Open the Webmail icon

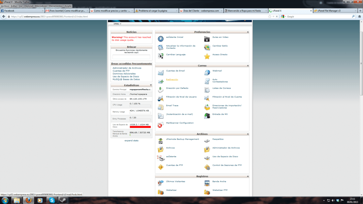[x=207, y=73]
